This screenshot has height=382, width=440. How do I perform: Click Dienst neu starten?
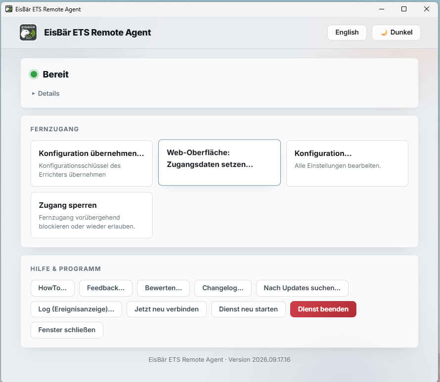(248, 309)
